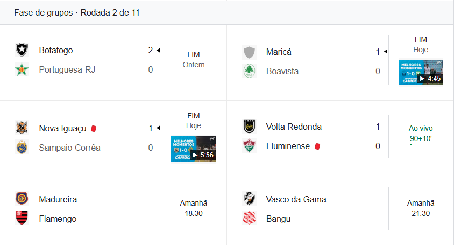
Task: Click the Bangu team crest
Action: click(249, 219)
